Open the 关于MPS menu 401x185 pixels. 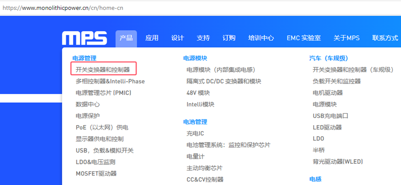[x=346, y=38]
